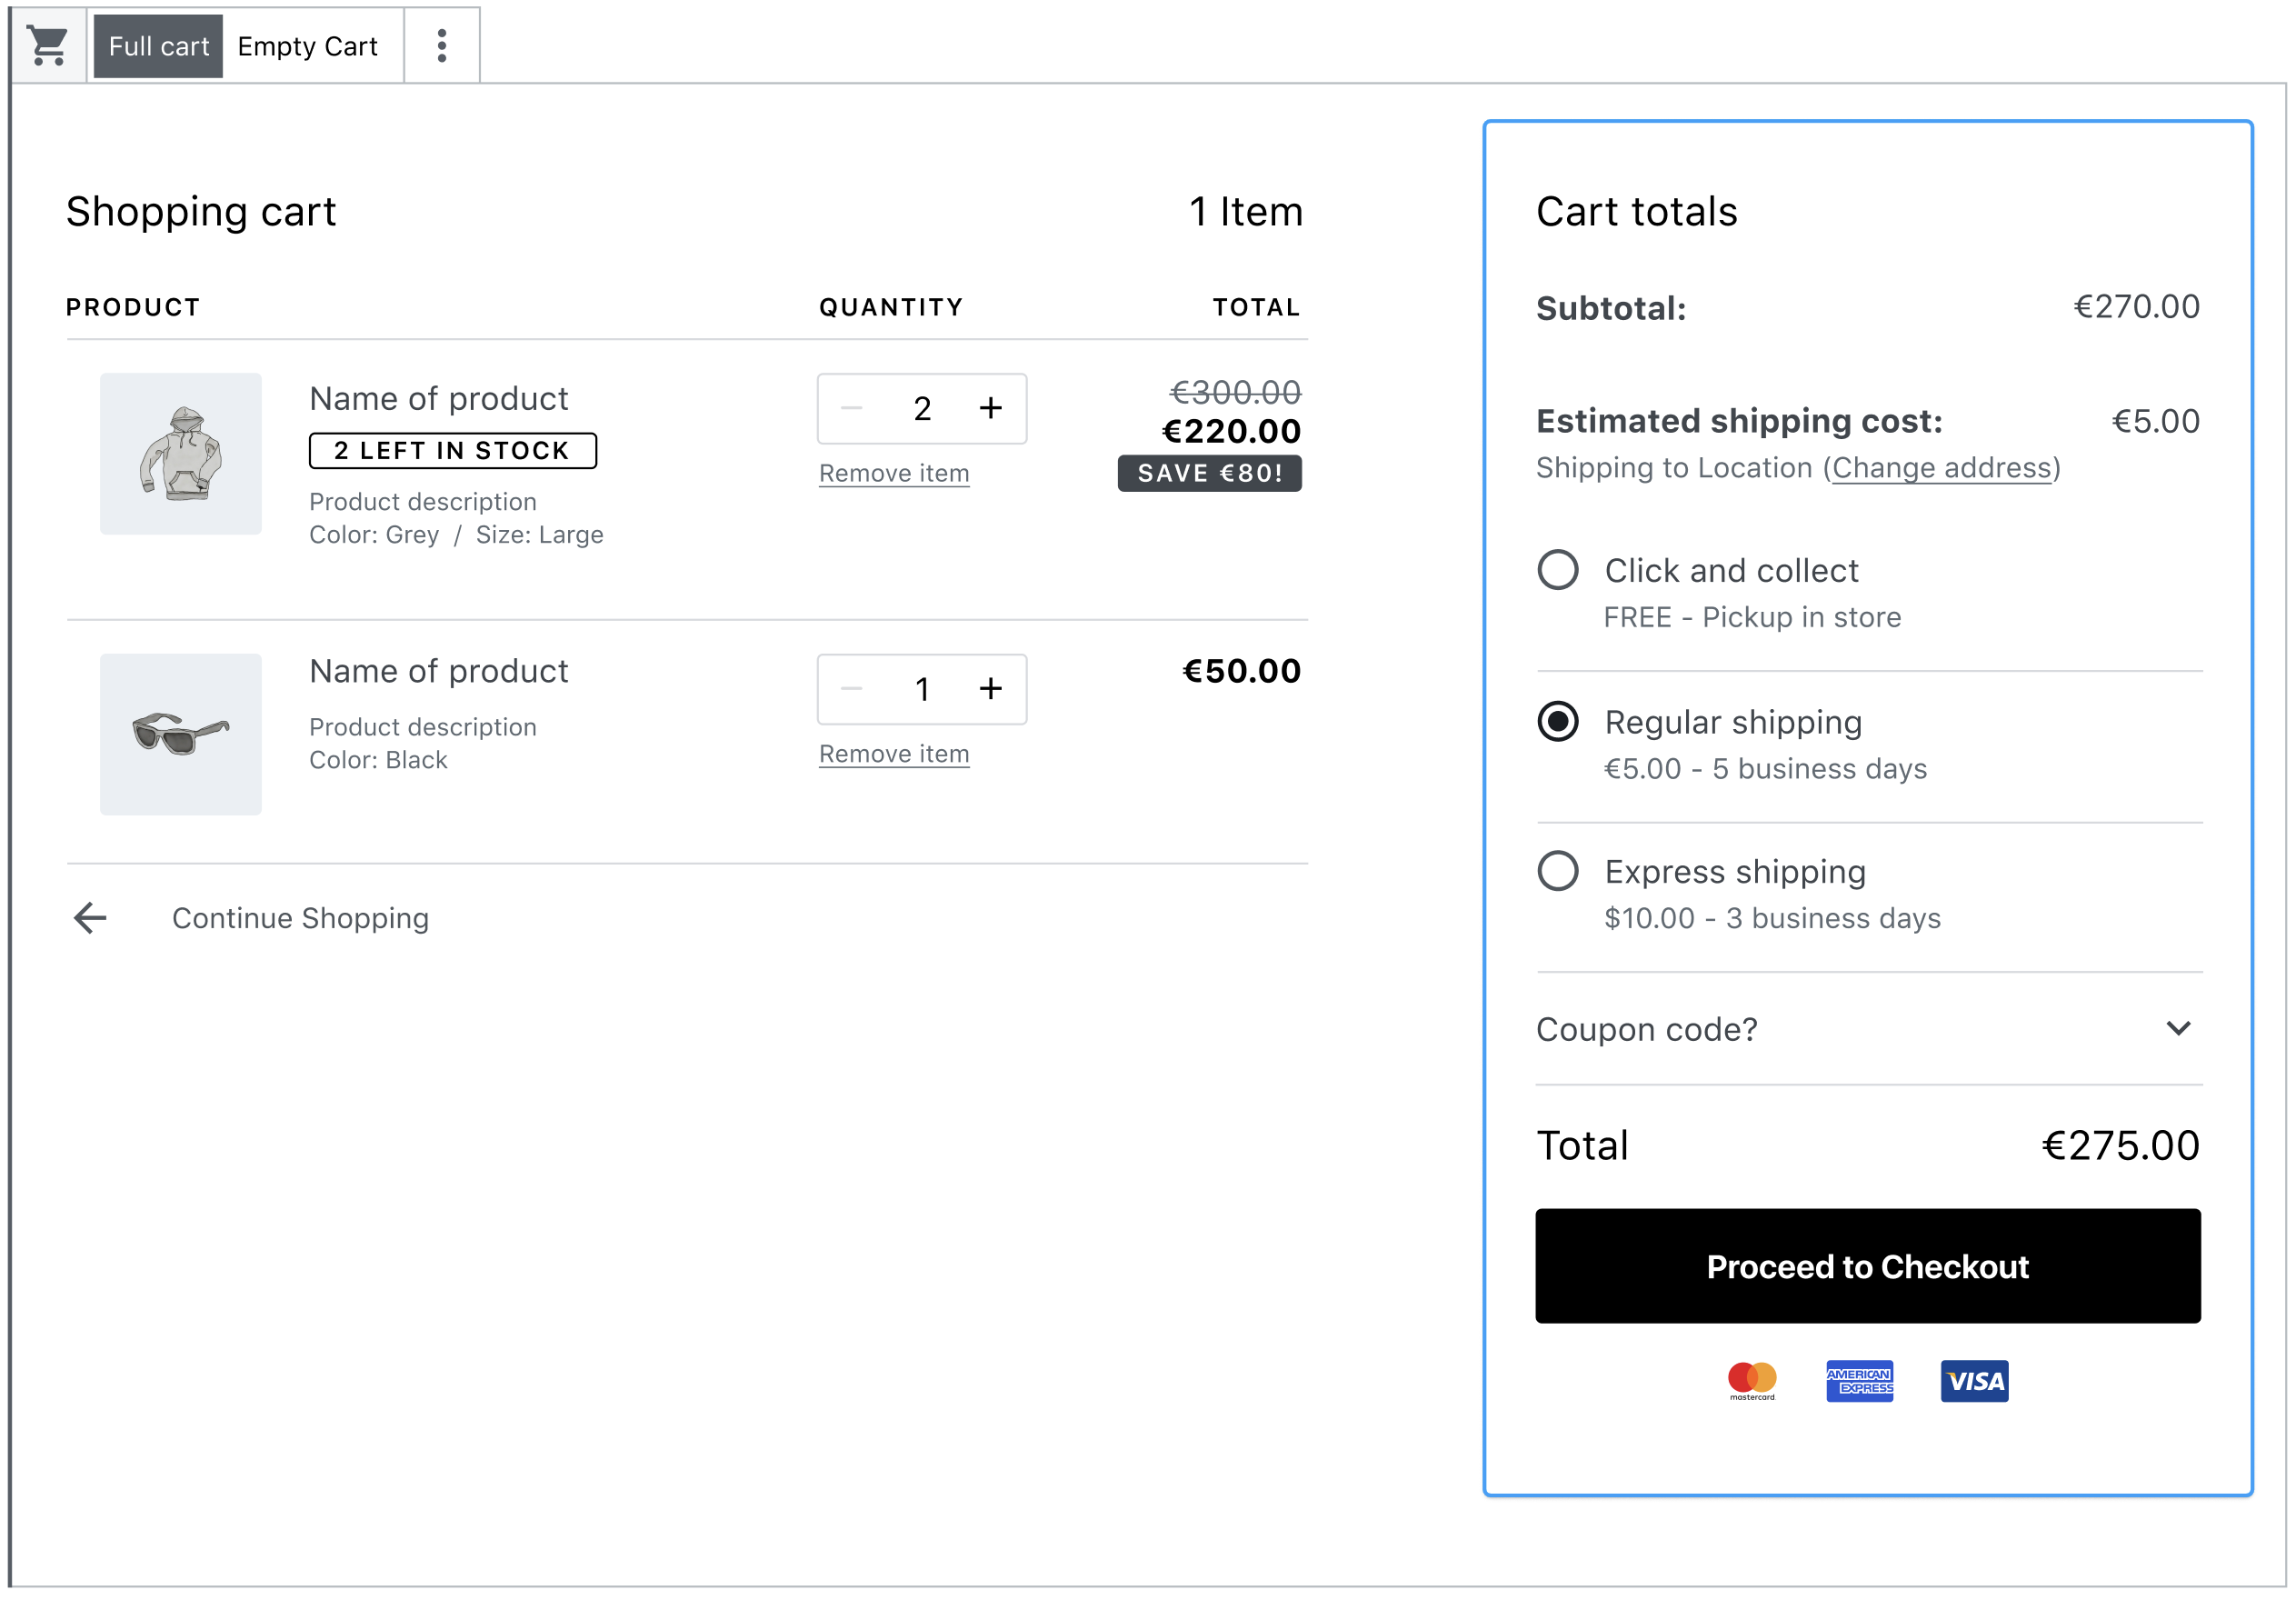Switch to the Empty Cart view
The image size is (2296, 1600).
[x=307, y=44]
